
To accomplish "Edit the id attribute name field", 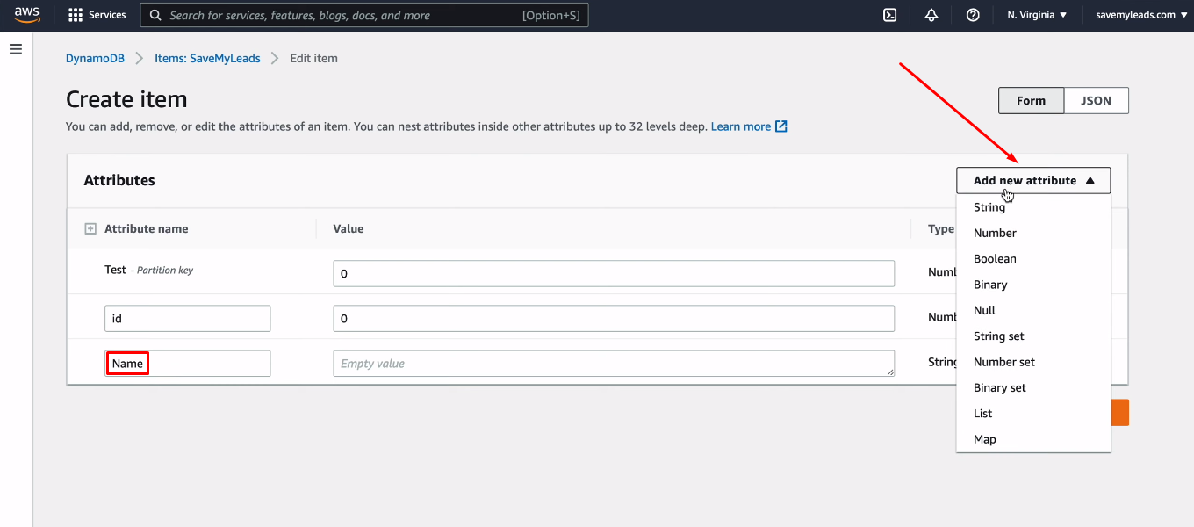I will [x=187, y=319].
